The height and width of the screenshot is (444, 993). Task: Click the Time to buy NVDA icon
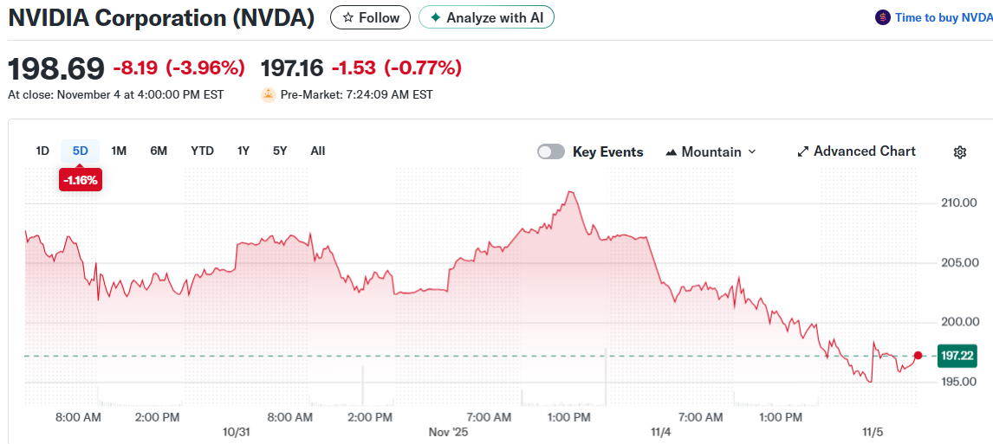(x=882, y=17)
